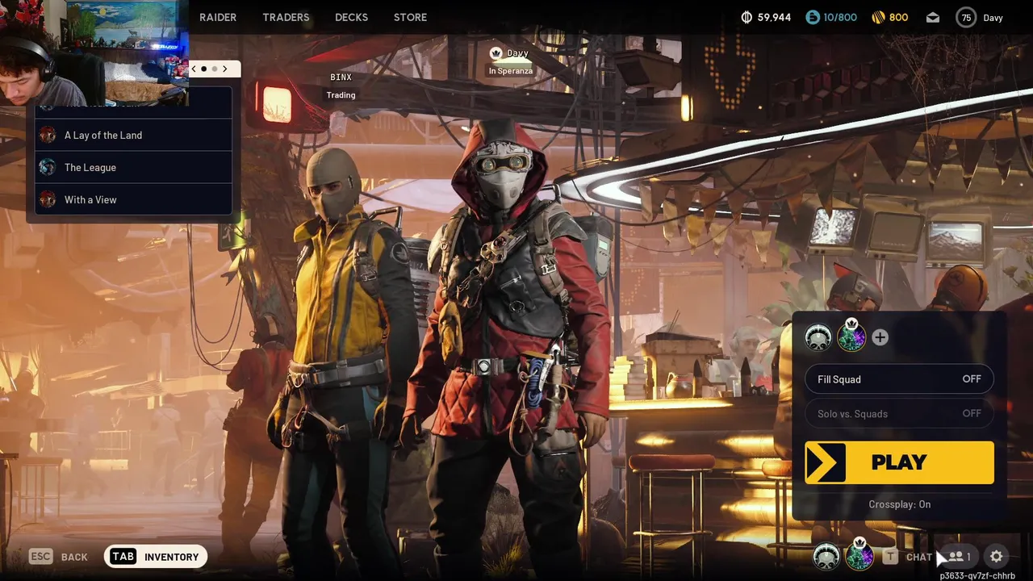Click the bottom bar green crowned avatar
This screenshot has width=1033, height=581.
tap(859, 555)
